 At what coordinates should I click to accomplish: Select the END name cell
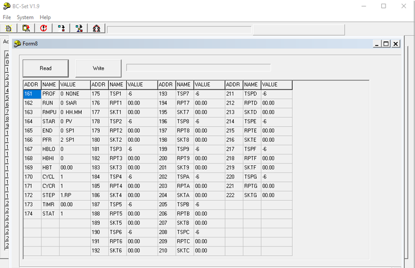click(x=50, y=131)
